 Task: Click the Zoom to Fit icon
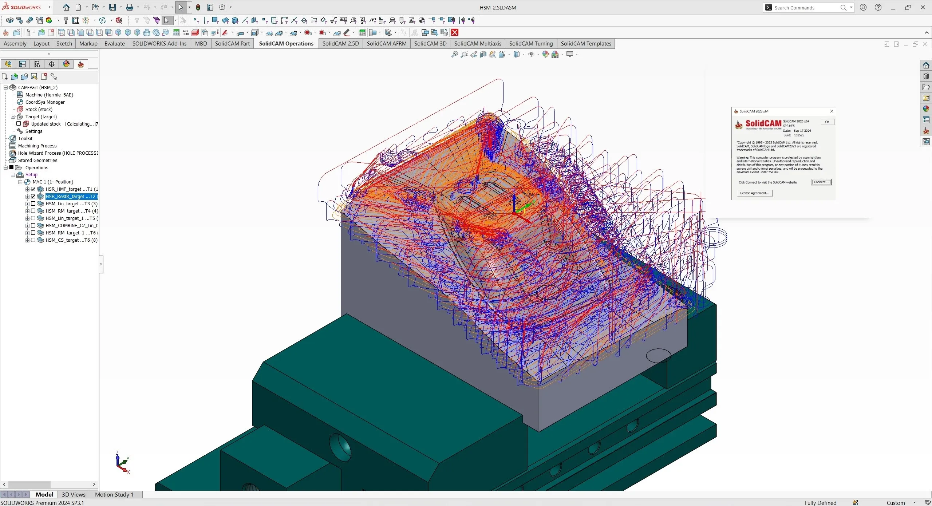[454, 54]
